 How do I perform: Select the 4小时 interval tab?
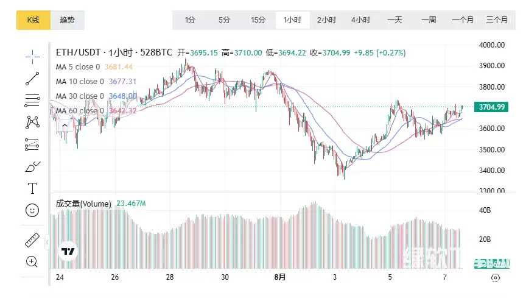(x=360, y=20)
